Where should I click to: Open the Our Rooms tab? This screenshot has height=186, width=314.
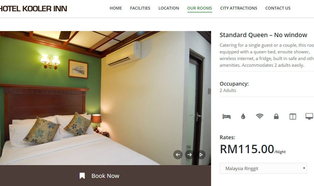200,8
